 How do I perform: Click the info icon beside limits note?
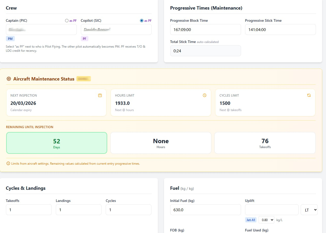pyautogui.click(x=8, y=164)
